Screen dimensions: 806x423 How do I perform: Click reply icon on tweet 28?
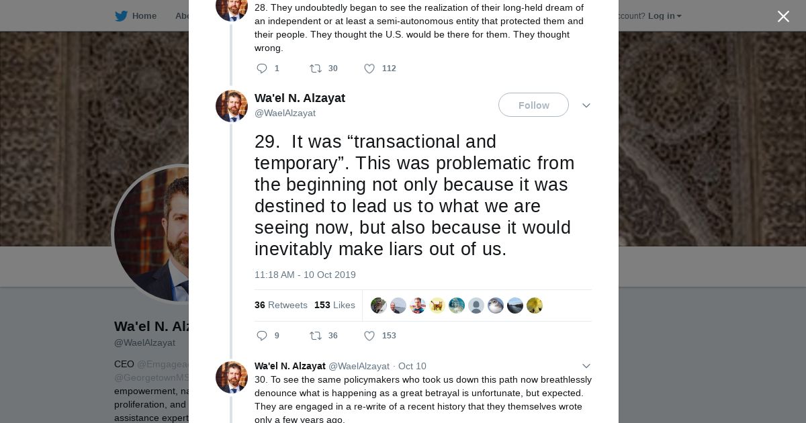[262, 68]
